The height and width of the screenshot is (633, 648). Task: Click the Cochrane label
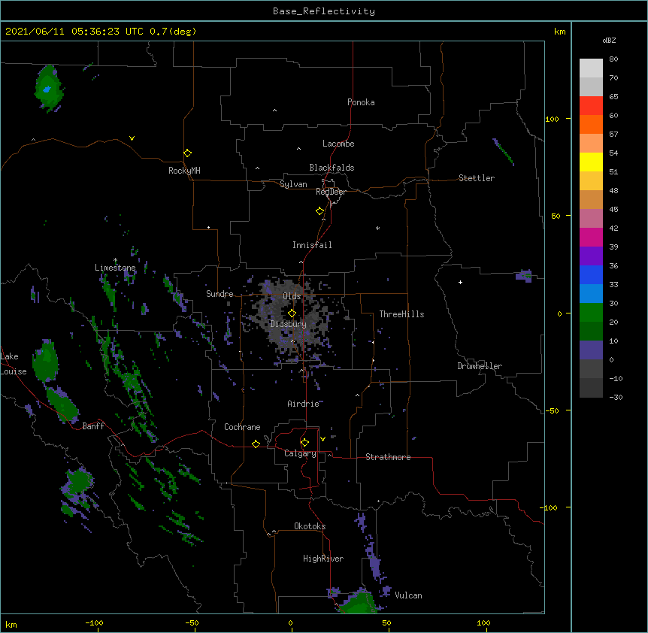(242, 427)
